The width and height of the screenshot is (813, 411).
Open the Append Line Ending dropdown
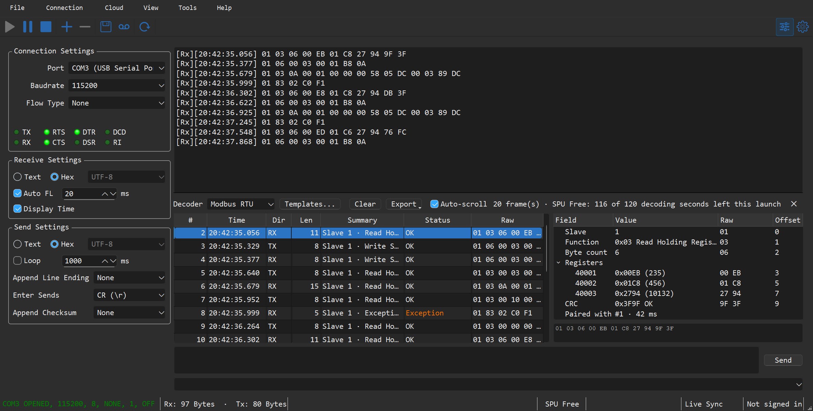click(x=129, y=278)
